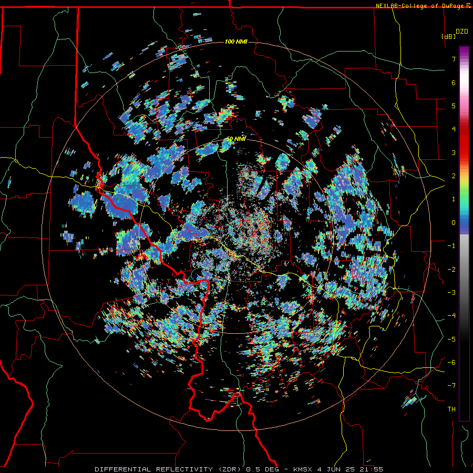
Task: Click the -3 tick label on the scale
Action: pos(451,293)
